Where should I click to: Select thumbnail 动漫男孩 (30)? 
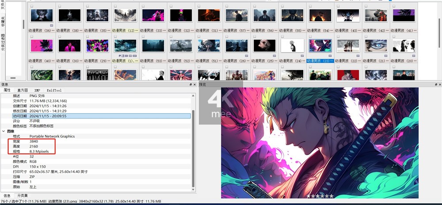point(69,46)
